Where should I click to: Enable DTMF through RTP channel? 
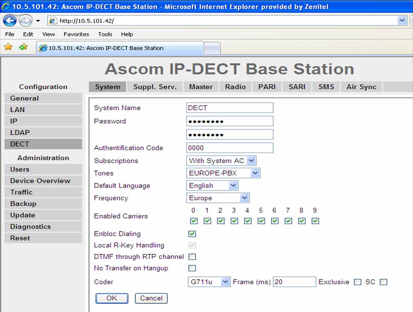click(x=193, y=257)
